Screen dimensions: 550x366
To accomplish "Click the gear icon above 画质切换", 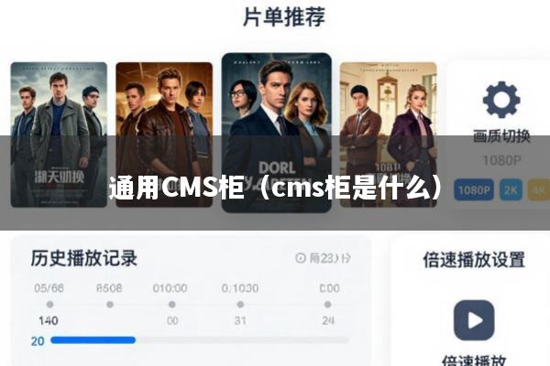I will 501,100.
